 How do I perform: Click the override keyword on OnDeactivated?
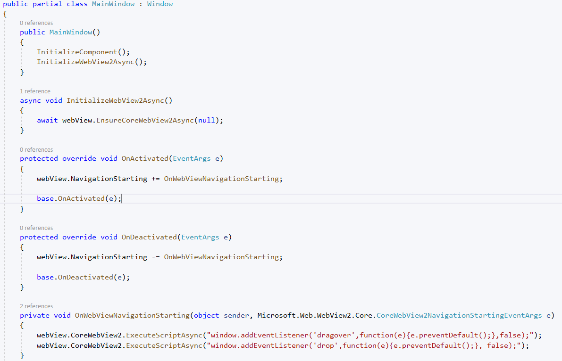(x=79, y=237)
